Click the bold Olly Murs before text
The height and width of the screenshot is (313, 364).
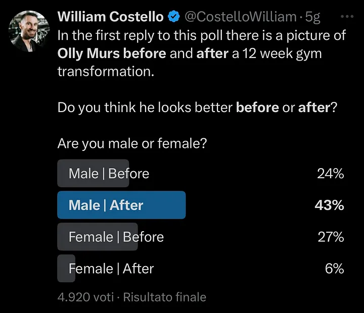tap(112, 54)
